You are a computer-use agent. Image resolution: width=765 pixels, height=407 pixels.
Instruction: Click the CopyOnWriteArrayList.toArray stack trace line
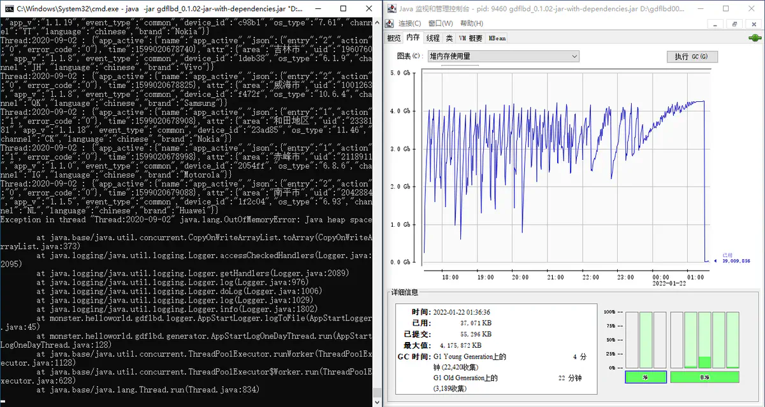[186, 242]
